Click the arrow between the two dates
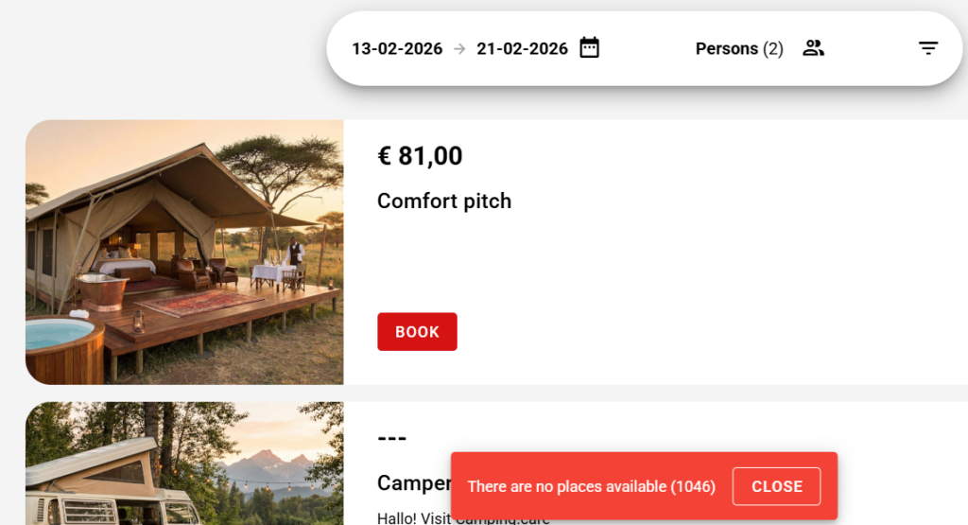This screenshot has width=968, height=525. tap(459, 49)
